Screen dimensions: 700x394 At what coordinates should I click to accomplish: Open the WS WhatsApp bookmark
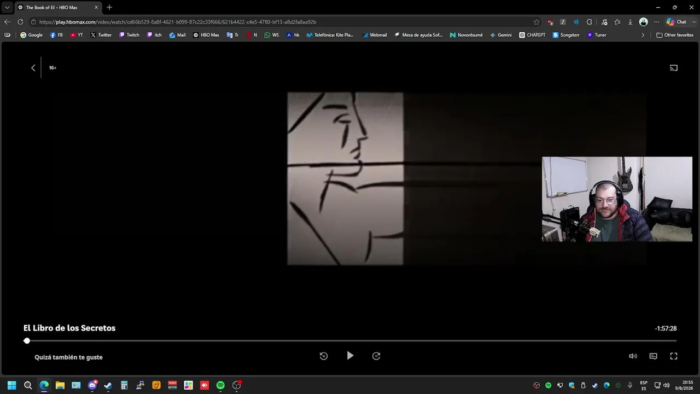271,35
